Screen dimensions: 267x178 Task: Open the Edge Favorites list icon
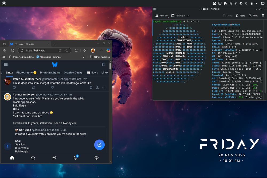point(85,50)
